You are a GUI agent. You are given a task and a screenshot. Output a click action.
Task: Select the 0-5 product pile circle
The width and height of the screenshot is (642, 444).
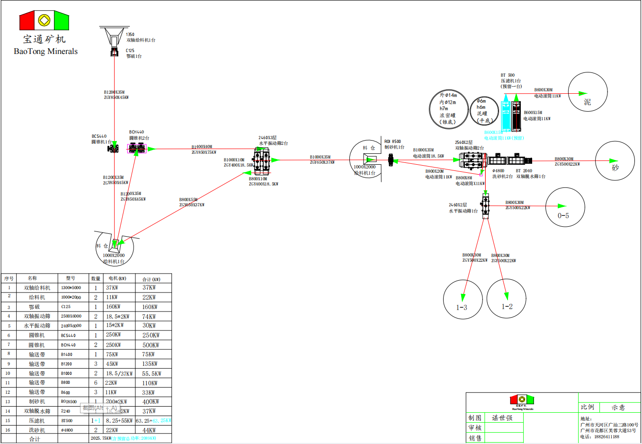[x=565, y=207]
